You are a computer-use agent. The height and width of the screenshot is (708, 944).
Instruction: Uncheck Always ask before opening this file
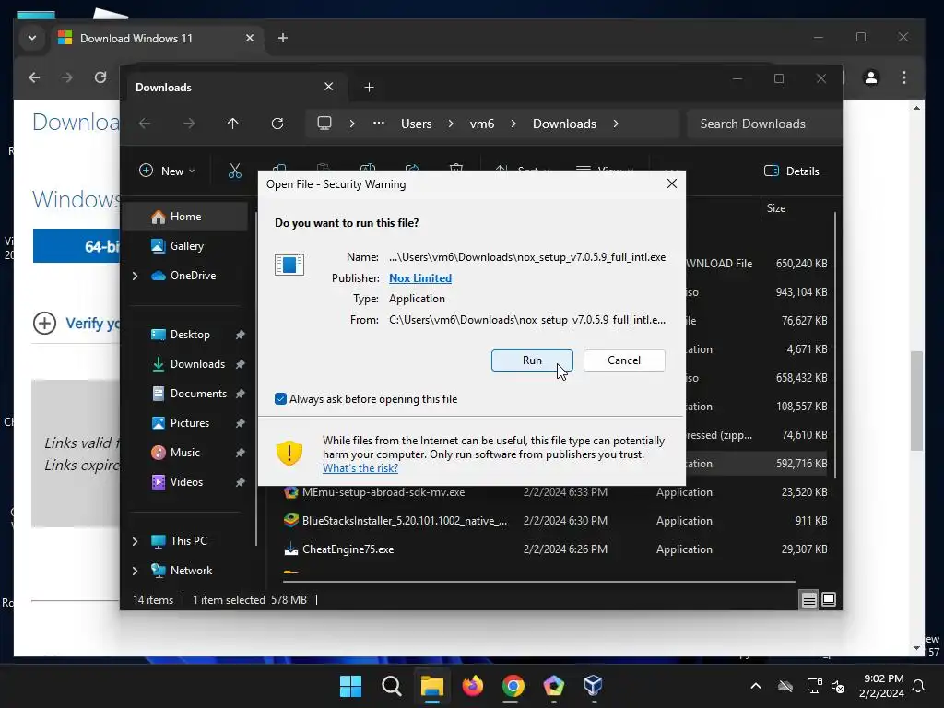coord(280,398)
